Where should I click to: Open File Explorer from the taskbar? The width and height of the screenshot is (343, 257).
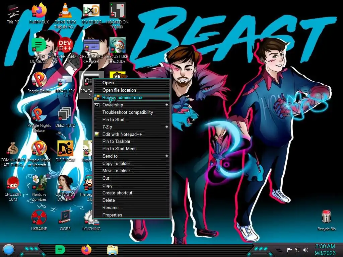pos(113,250)
